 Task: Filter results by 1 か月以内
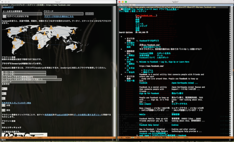pos(130,69)
